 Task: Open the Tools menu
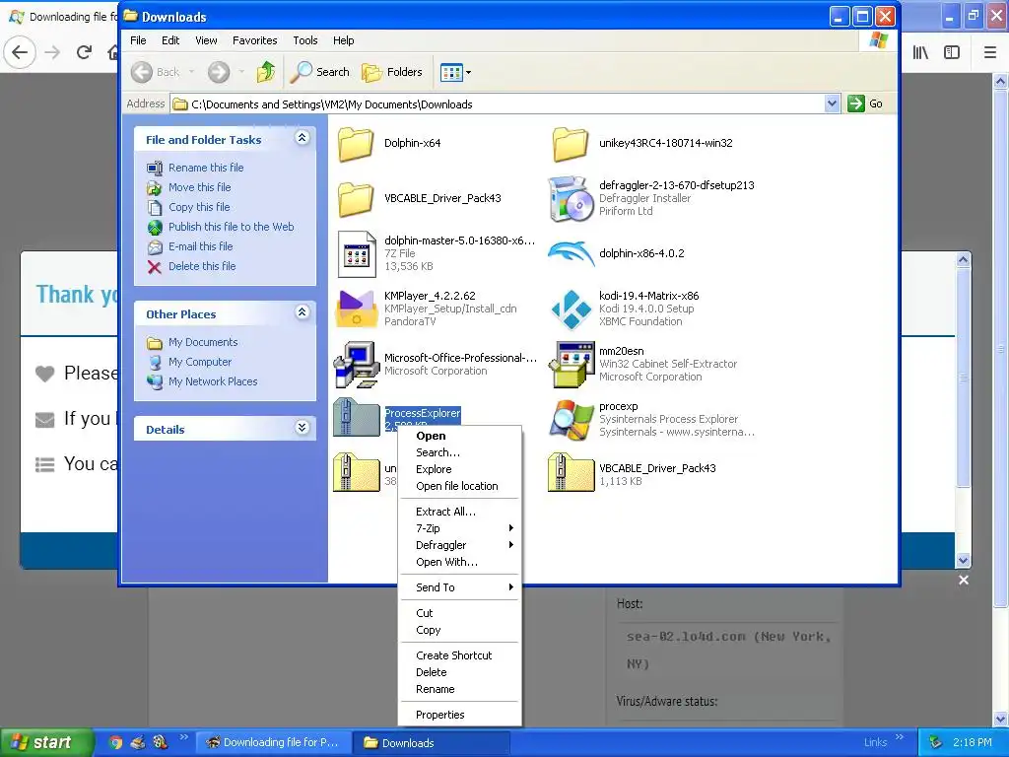305,40
